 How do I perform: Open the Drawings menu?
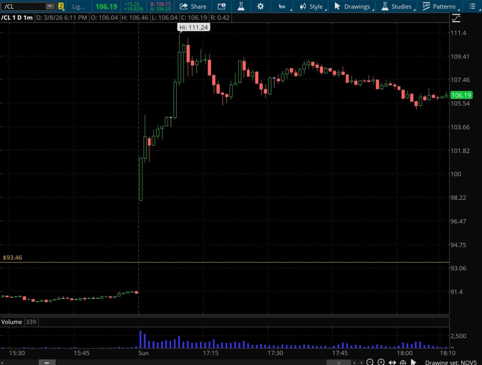(x=352, y=6)
